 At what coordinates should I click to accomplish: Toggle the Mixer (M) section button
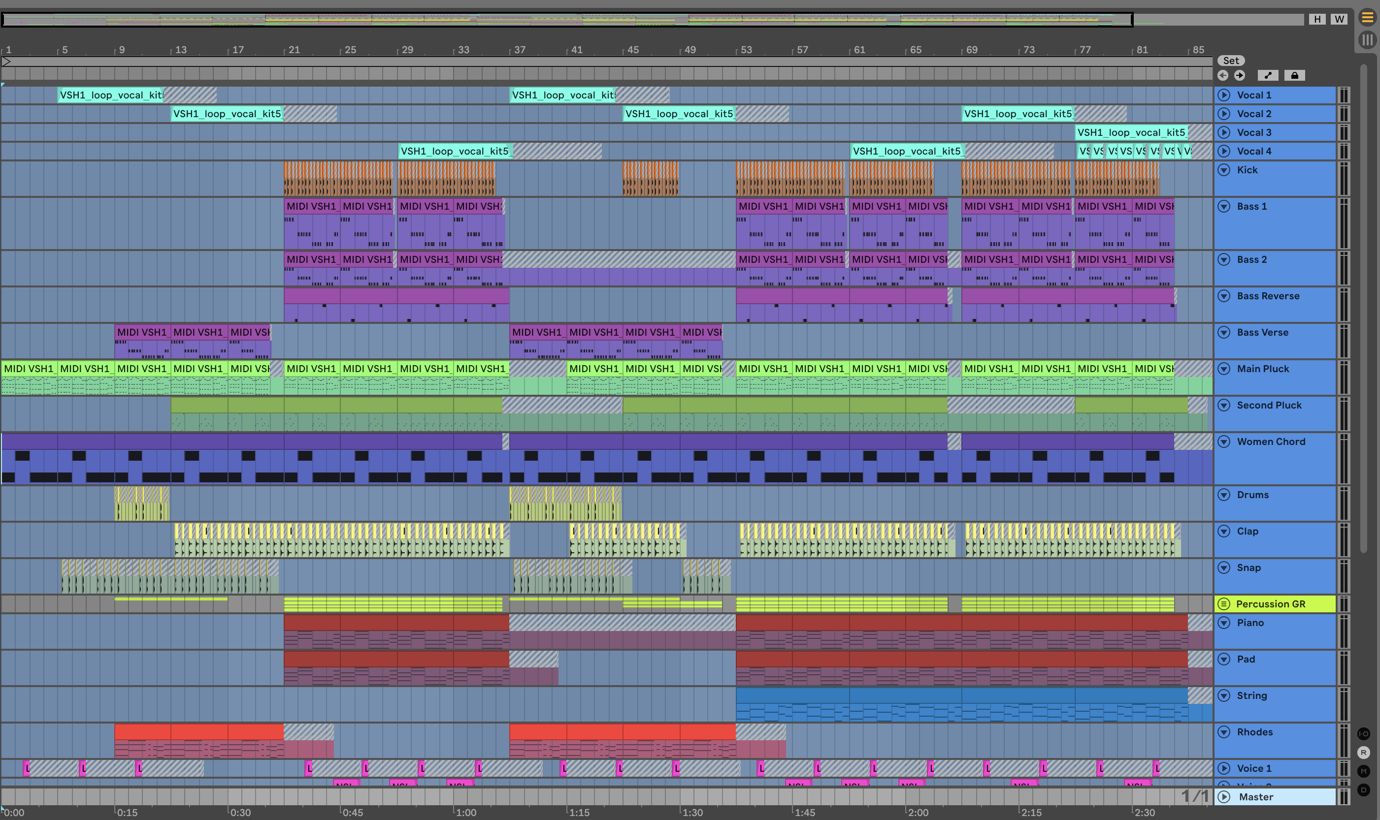1363,771
